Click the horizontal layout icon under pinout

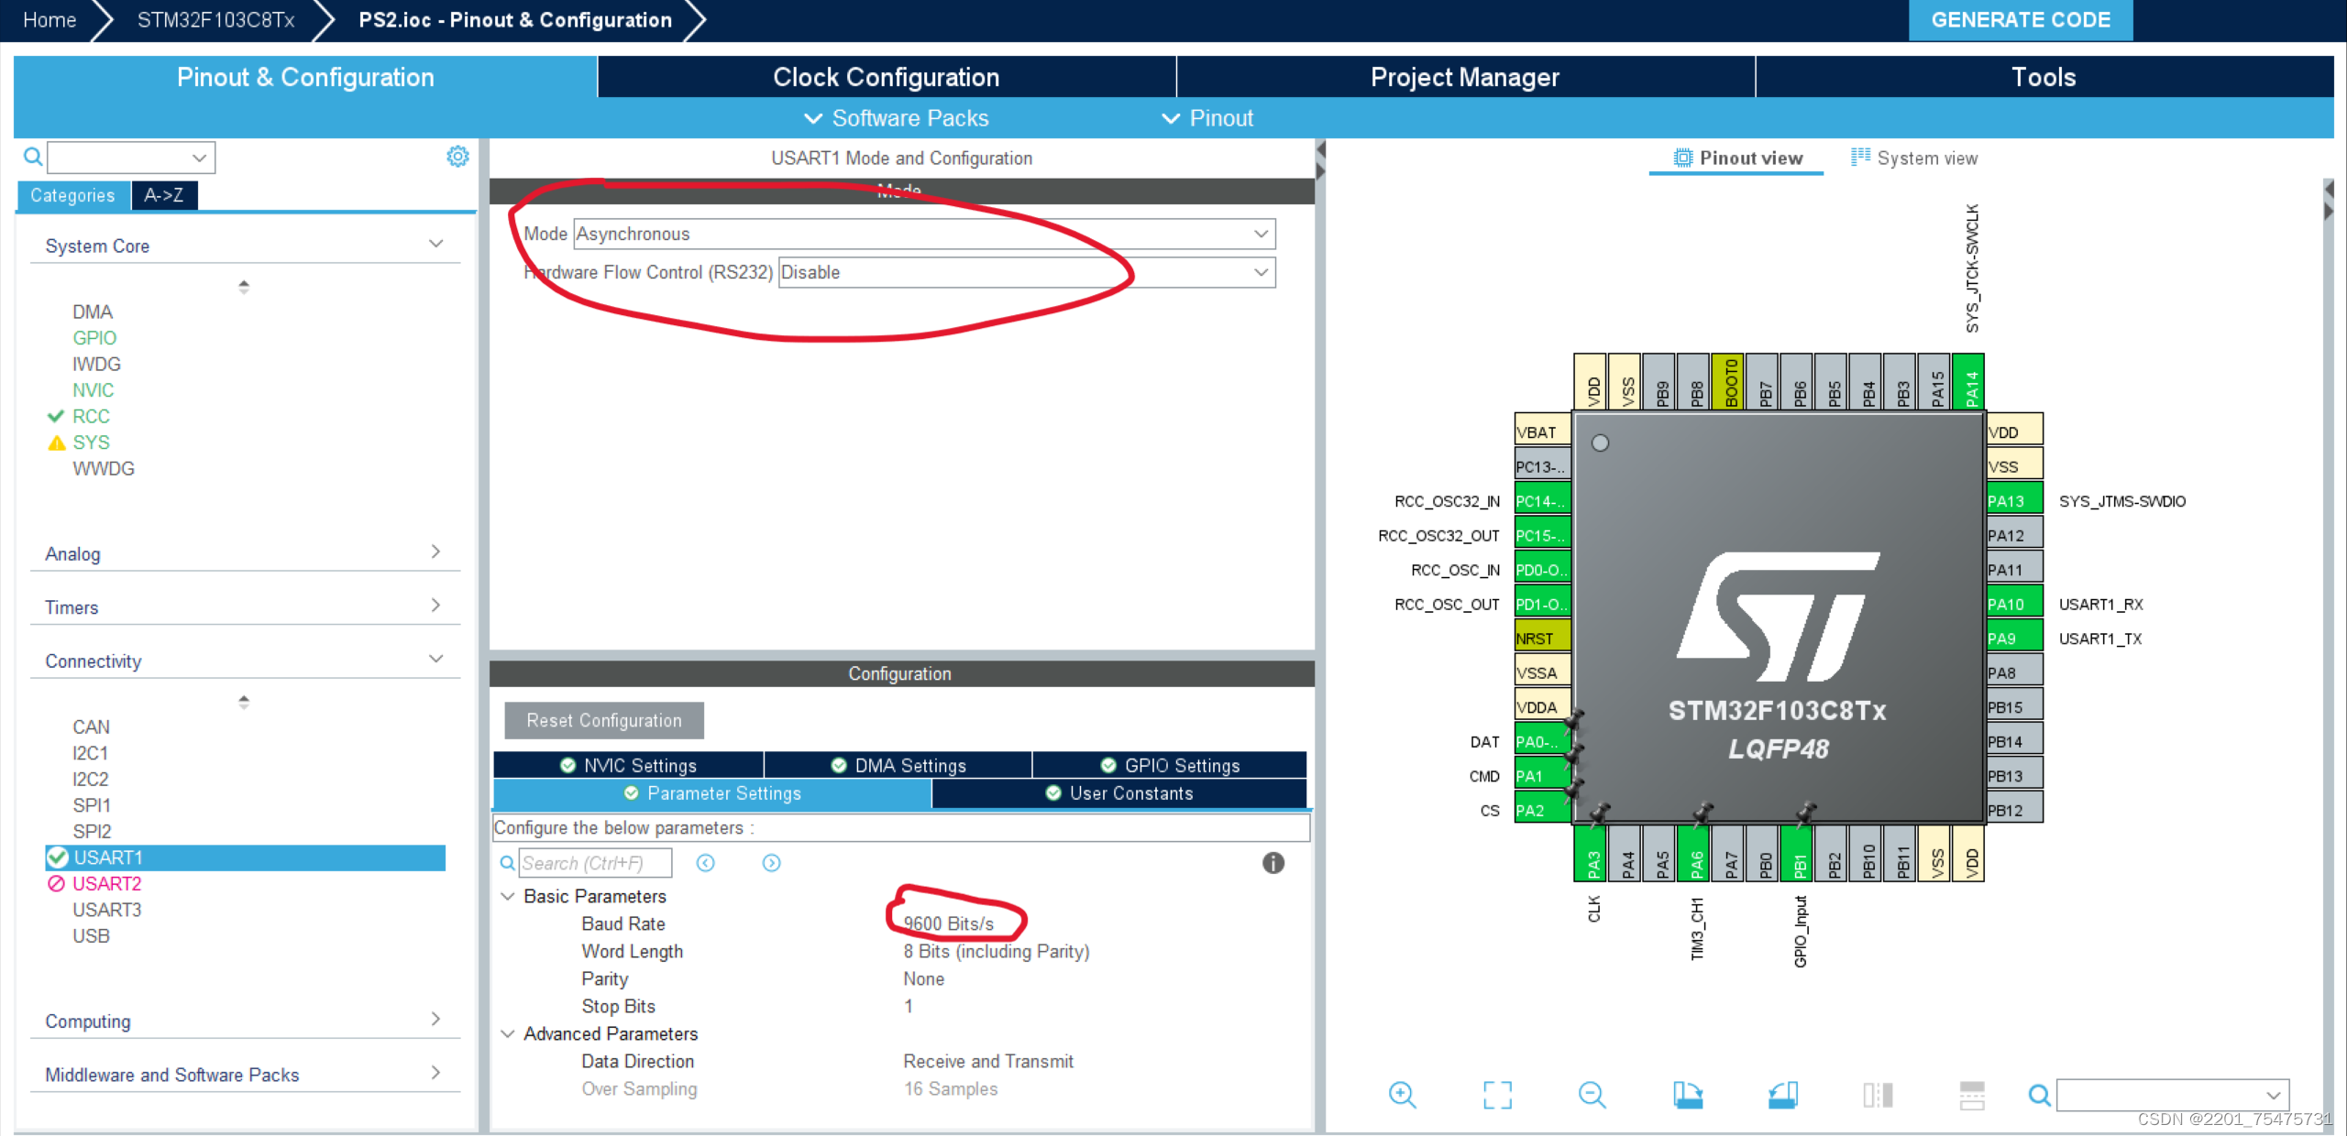click(1972, 1095)
